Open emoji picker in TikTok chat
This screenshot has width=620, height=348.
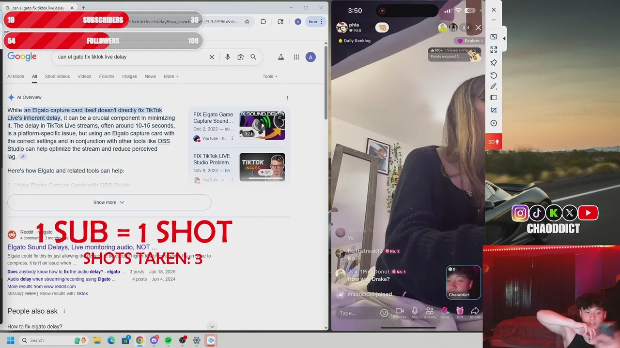click(384, 313)
